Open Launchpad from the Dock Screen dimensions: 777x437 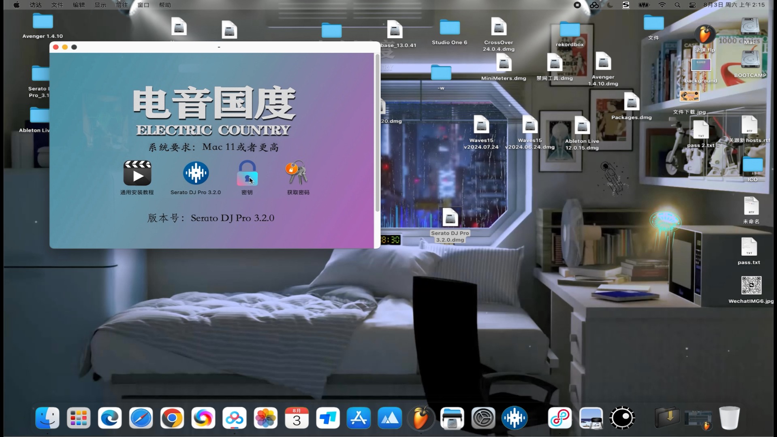[x=79, y=418]
